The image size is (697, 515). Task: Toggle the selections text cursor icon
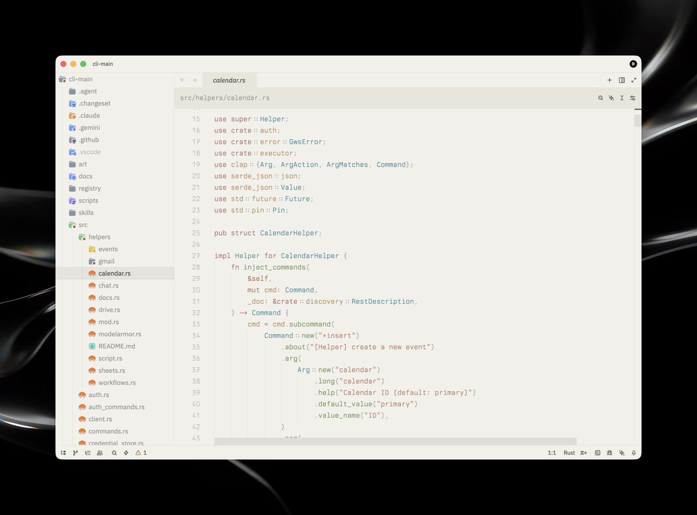point(622,98)
